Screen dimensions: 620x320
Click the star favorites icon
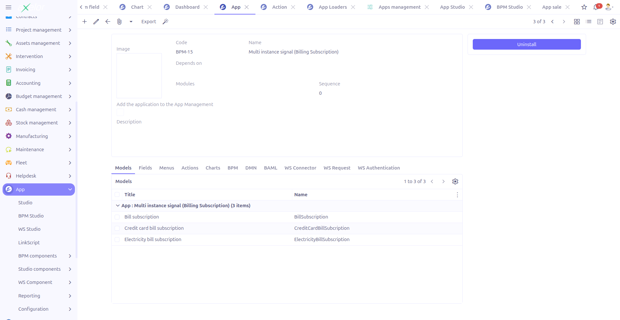pyautogui.click(x=584, y=7)
